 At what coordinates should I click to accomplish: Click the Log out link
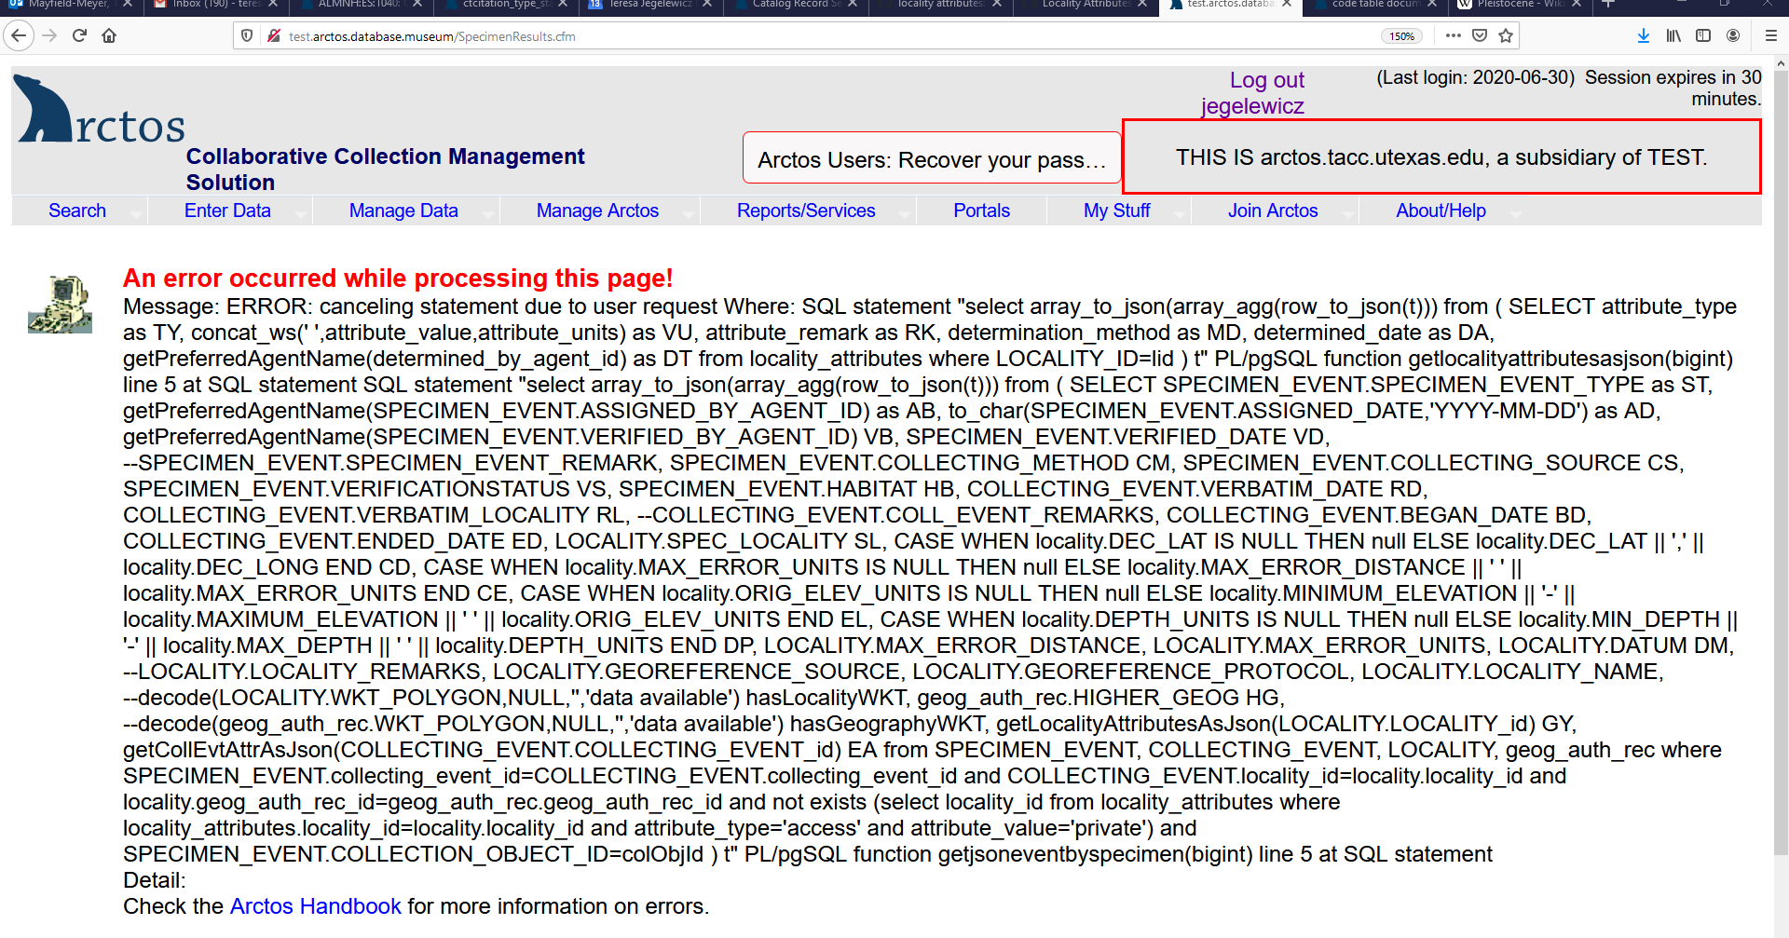click(x=1267, y=80)
